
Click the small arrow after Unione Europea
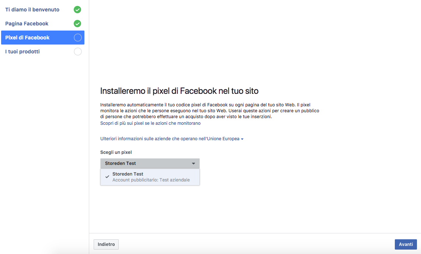[x=242, y=139]
